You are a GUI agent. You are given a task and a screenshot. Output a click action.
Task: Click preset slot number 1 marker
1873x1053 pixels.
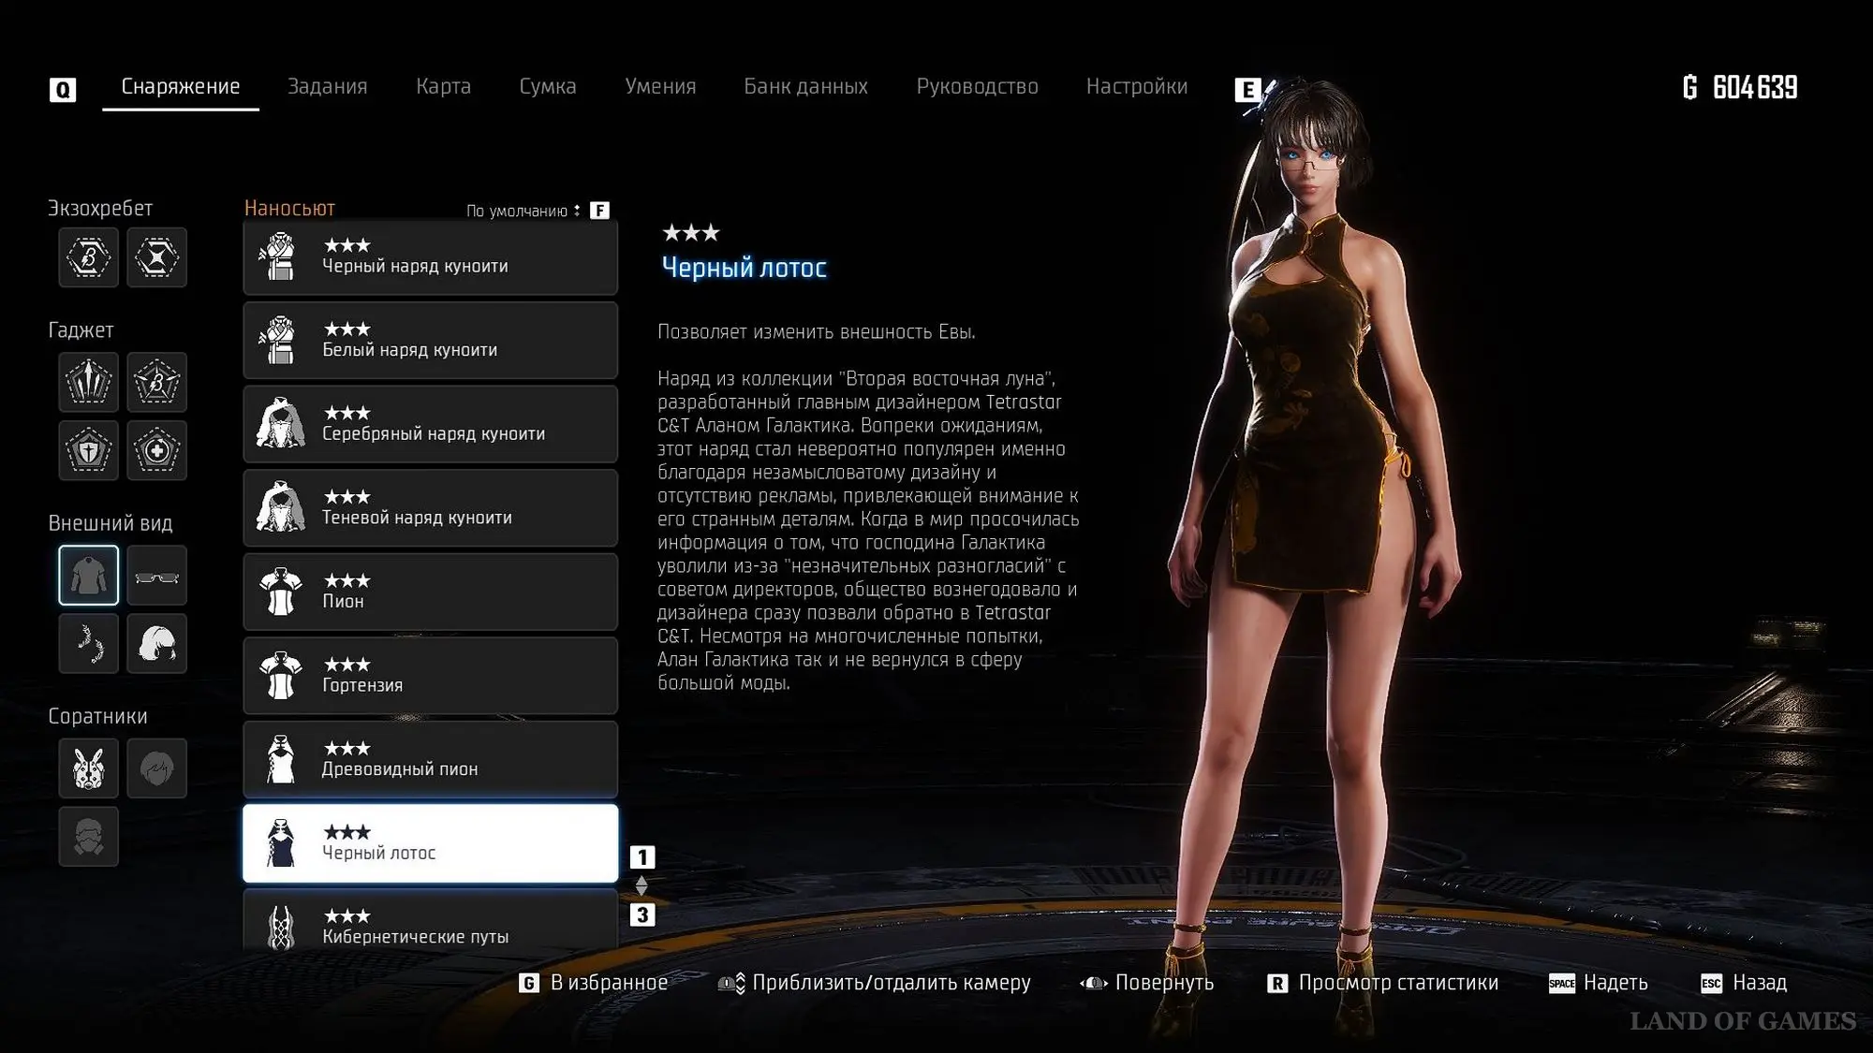click(x=642, y=856)
